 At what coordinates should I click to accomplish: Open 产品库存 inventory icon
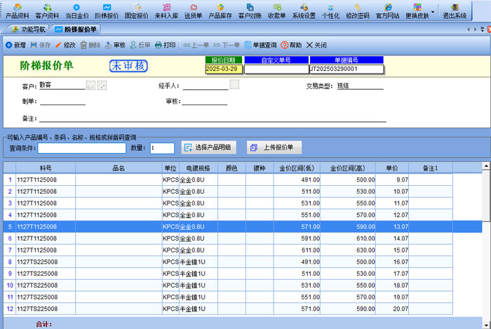point(220,11)
